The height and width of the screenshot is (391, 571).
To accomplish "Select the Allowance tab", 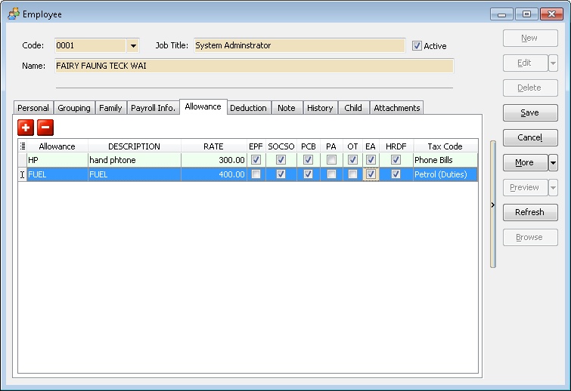I will (203, 107).
